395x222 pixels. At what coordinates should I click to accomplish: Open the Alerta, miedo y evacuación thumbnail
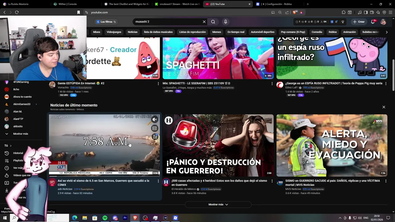(x=332, y=146)
